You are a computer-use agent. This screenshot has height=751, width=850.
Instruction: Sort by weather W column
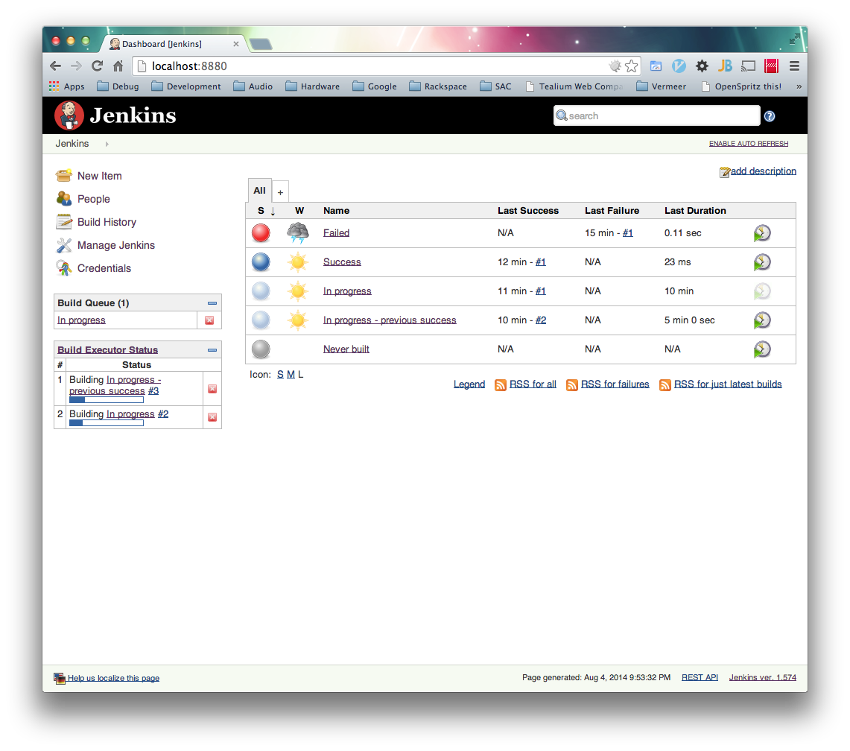pos(299,210)
